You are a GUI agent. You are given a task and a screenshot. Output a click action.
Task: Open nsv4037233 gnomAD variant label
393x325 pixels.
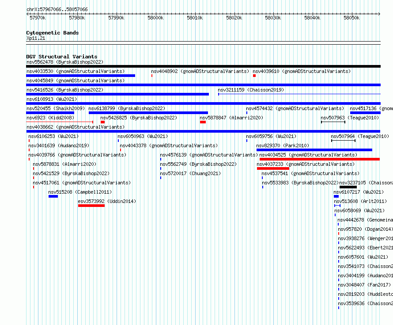(x=306, y=164)
